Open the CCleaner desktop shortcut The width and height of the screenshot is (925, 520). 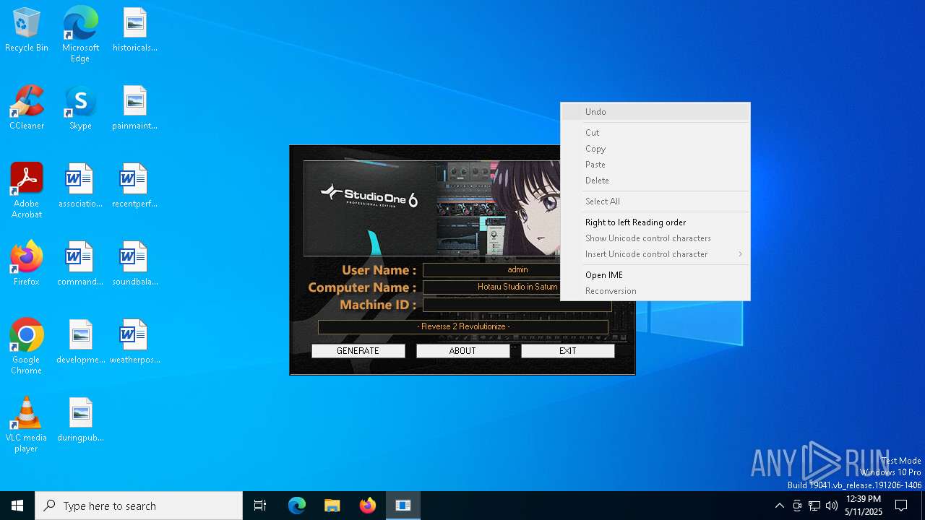[x=27, y=108]
